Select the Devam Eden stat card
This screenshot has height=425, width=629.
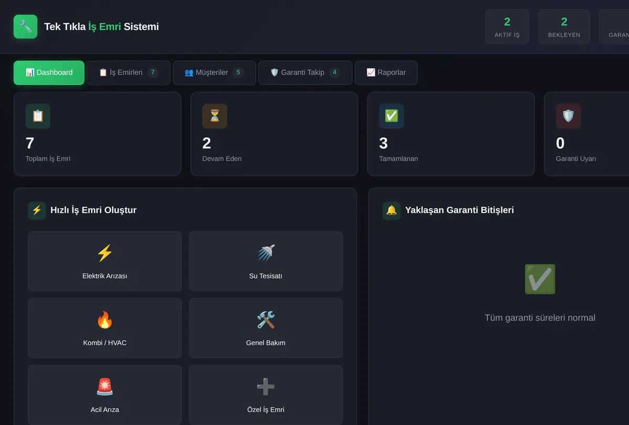point(274,134)
